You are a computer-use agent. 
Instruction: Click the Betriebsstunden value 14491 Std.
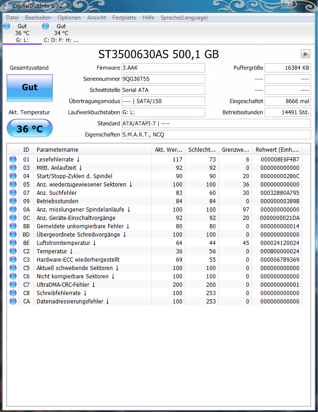tap(287, 112)
